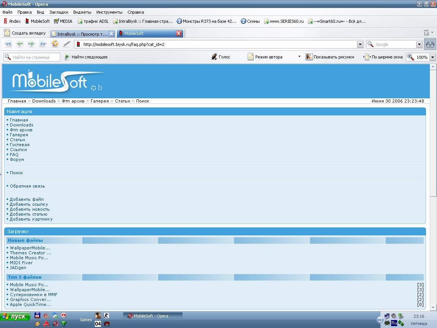Click the binoculars panel icon

[x=430, y=44]
